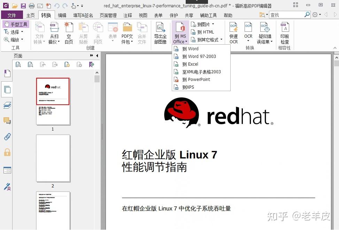Open the form fields panel icon
The width and height of the screenshot is (339, 230).
[x=7, y=170]
